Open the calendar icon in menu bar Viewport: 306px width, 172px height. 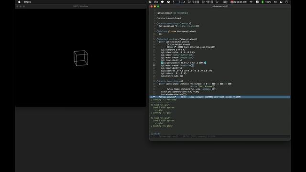coord(232,2)
